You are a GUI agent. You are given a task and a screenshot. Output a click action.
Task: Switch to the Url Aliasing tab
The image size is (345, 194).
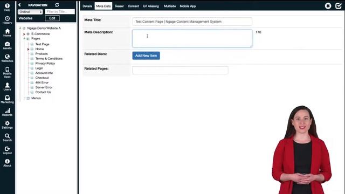[151, 6]
